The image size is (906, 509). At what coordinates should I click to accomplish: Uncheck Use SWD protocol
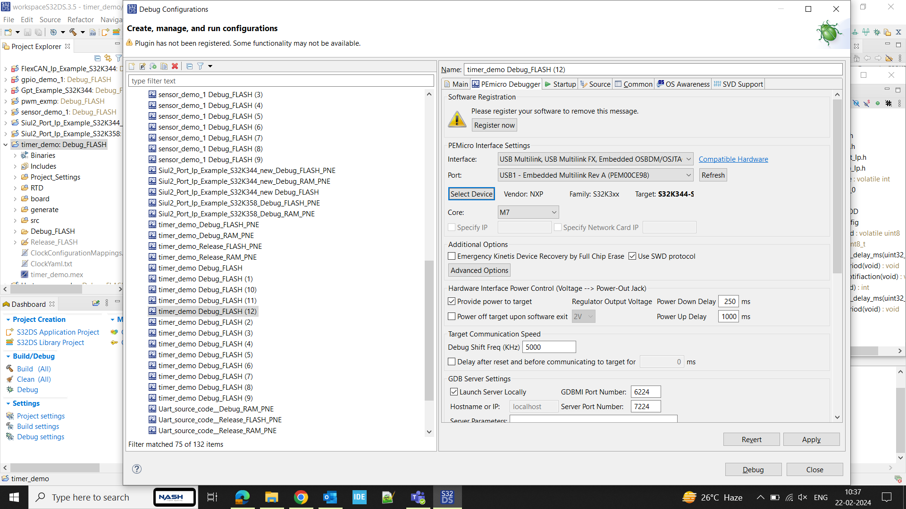coord(632,256)
